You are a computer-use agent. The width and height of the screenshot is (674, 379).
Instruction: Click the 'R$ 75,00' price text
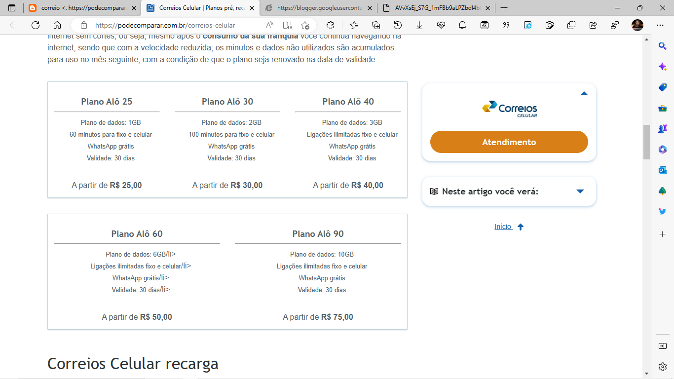[x=337, y=317]
